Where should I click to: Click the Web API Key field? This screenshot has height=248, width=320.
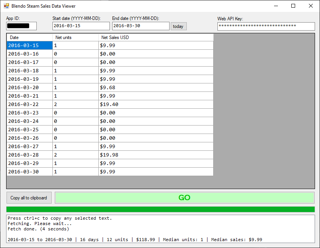click(x=266, y=26)
